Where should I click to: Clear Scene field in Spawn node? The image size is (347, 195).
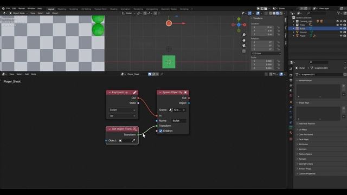184,110
